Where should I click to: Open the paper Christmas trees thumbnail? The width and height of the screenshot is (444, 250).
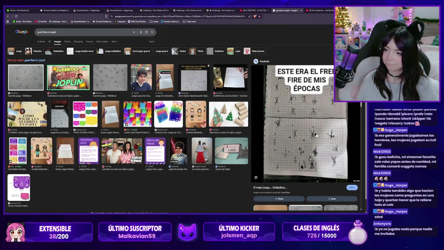pyautogui.click(x=229, y=114)
